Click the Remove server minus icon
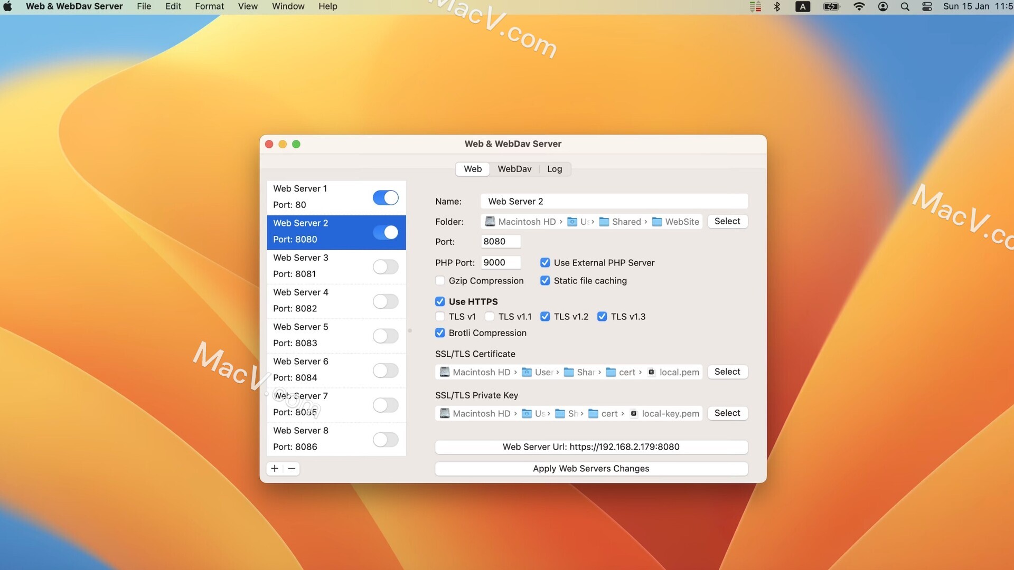Viewport: 1014px width, 570px height. (x=291, y=468)
